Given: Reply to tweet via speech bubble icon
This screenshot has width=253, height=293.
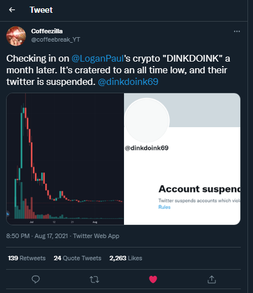Looking at the screenshot, I should (35, 279).
